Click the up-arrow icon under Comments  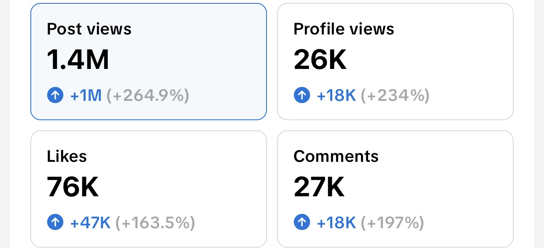(x=302, y=222)
